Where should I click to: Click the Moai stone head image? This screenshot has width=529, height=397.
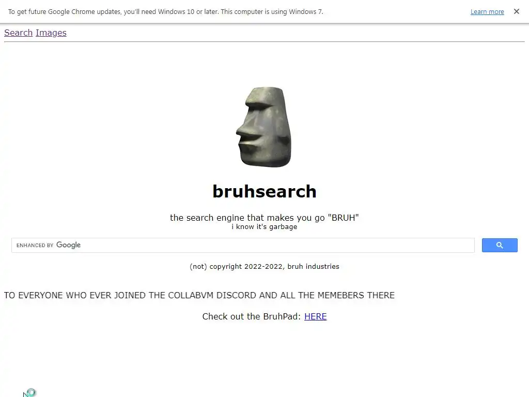tap(264, 127)
